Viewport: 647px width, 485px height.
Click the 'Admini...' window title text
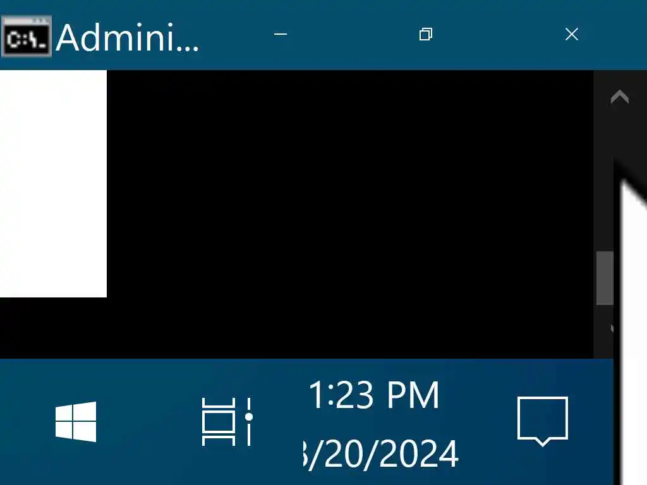(127, 38)
